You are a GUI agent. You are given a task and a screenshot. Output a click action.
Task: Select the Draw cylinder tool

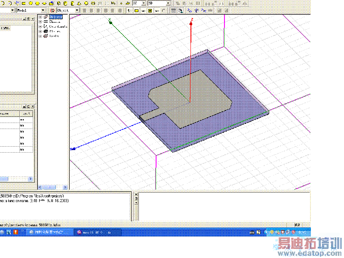point(64,3)
